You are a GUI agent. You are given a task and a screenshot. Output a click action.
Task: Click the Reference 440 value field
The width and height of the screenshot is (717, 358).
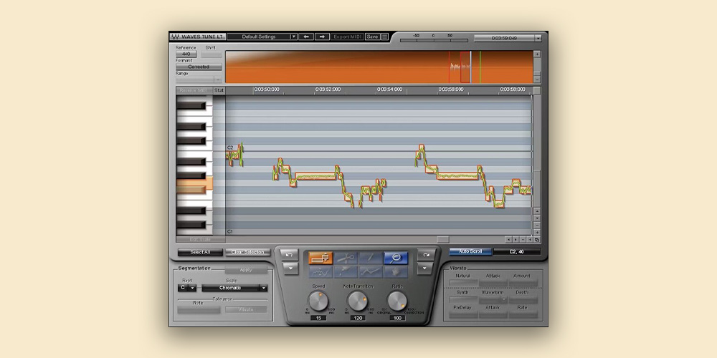point(186,54)
